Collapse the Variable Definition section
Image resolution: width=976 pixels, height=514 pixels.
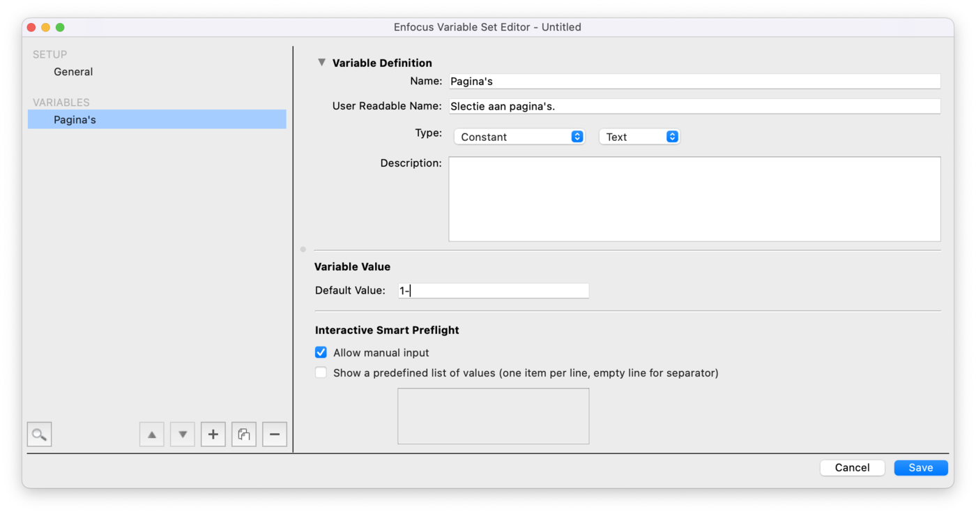[x=321, y=62]
